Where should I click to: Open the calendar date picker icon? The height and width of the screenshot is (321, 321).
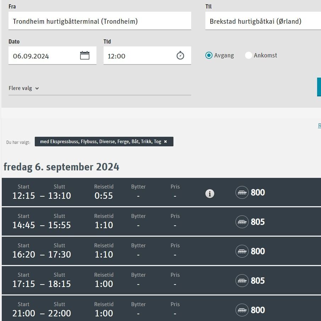(85, 56)
